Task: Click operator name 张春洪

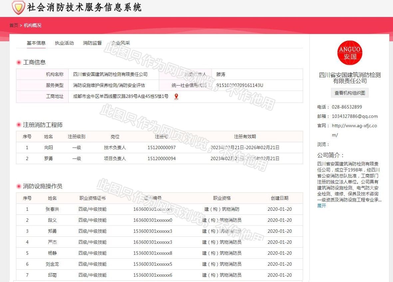Action: click(x=52, y=209)
